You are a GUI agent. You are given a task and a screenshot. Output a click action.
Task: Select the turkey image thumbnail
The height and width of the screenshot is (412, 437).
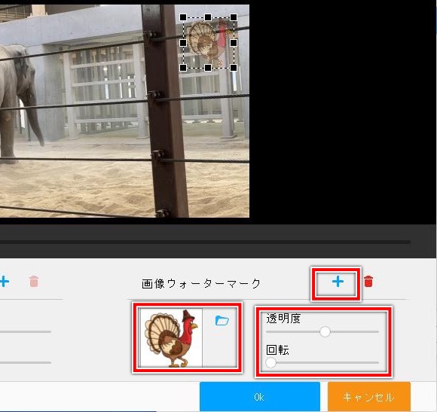(171, 337)
